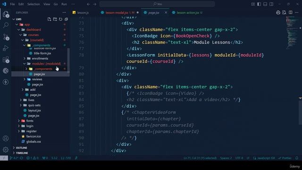Open editor more actions ellipsis
Image resolution: width=302 pixels, height=170 pixels.
(x=297, y=13)
